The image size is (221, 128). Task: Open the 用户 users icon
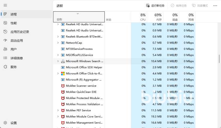pos(5,49)
